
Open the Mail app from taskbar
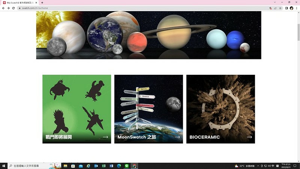coord(81,166)
